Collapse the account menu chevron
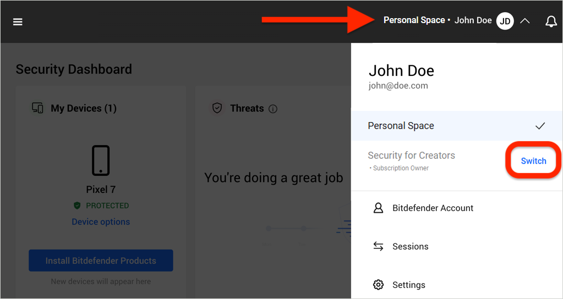This screenshot has width=563, height=299. (524, 21)
